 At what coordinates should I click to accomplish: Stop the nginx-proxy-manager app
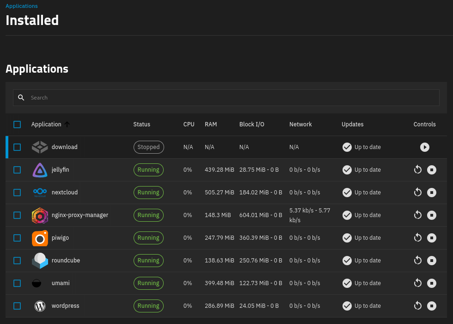(431, 215)
